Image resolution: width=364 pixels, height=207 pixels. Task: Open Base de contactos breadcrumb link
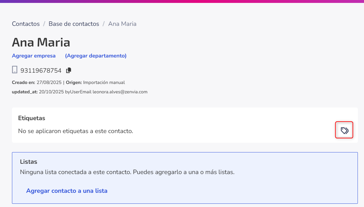(74, 24)
